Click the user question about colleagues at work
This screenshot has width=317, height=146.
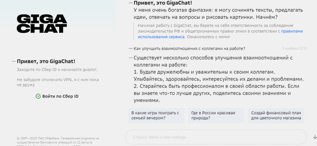[189, 48]
